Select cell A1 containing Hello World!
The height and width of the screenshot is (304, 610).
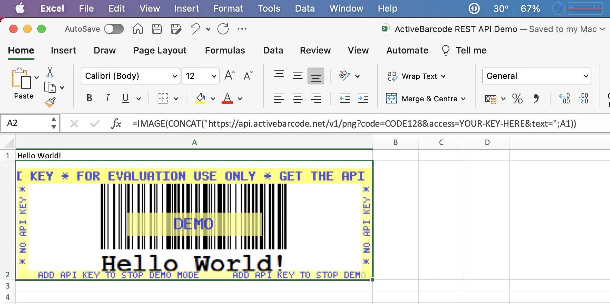pyautogui.click(x=194, y=155)
